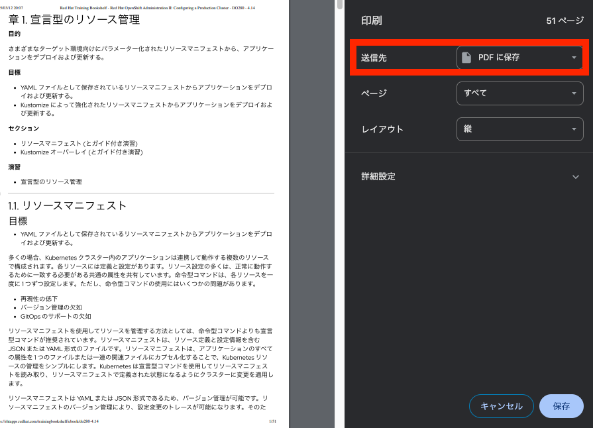Open the 送信先 destination dropdown
The image size is (593, 428).
point(519,58)
